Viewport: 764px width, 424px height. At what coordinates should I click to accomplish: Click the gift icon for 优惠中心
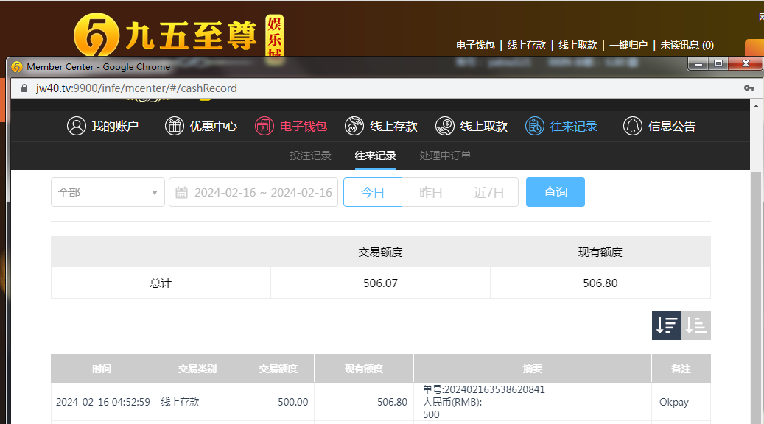point(175,126)
